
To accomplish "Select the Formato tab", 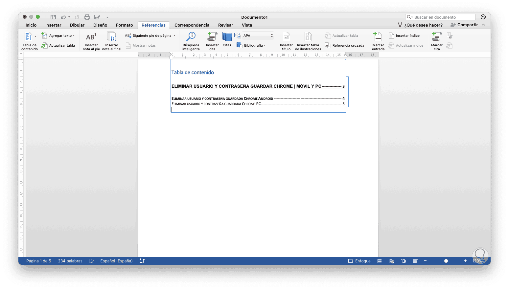I will (x=125, y=25).
